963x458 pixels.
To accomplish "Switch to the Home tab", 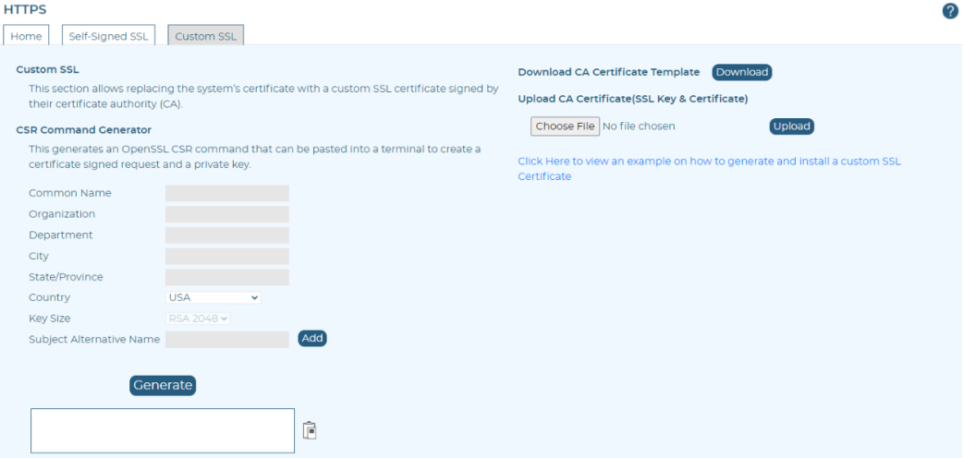I will 26,36.
